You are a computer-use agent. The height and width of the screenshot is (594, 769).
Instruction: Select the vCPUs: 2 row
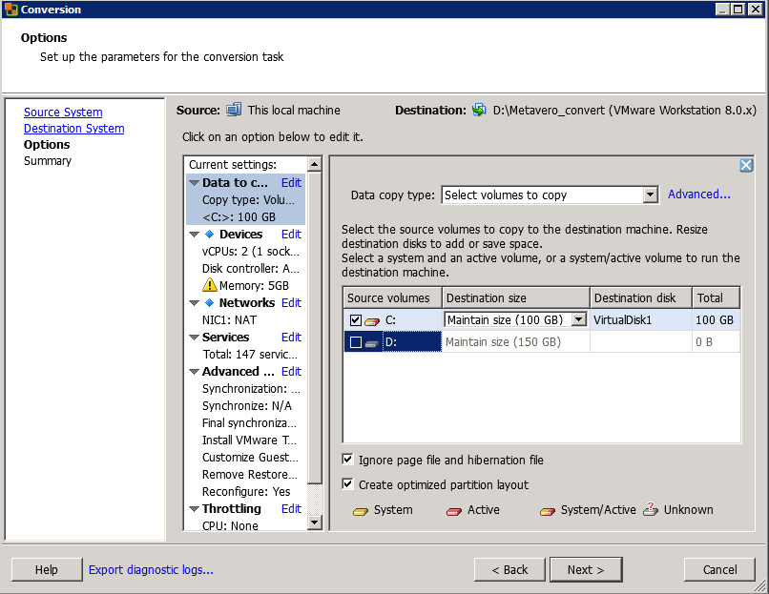(x=245, y=251)
